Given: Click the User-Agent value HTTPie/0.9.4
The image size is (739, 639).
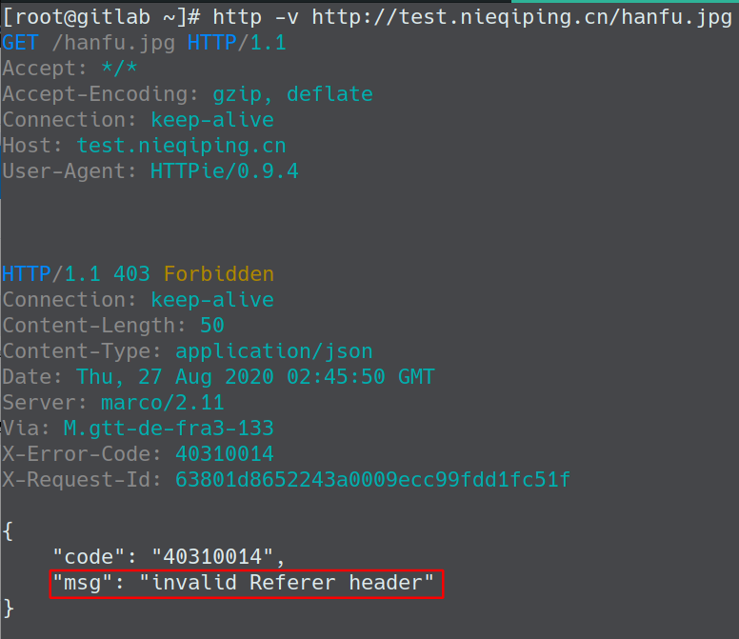Looking at the screenshot, I should pyautogui.click(x=224, y=171).
